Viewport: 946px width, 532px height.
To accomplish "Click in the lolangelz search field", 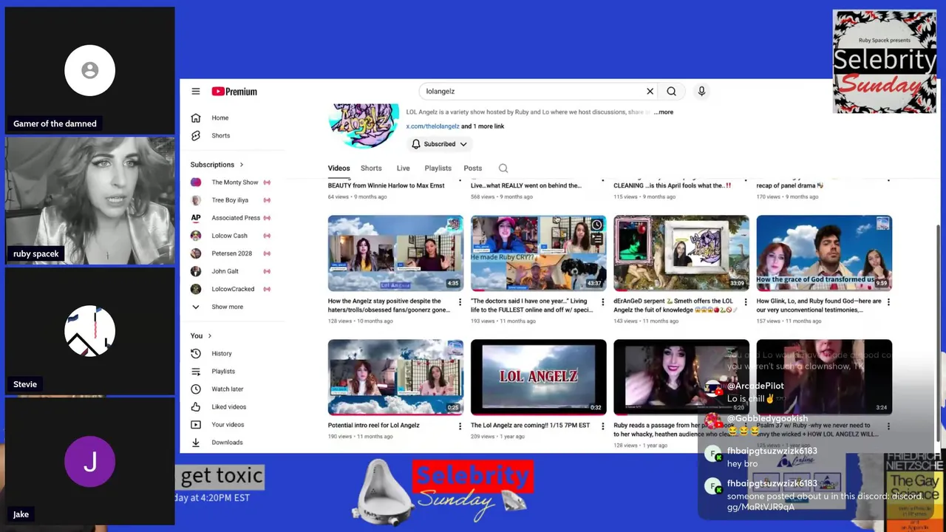I will (x=532, y=92).
